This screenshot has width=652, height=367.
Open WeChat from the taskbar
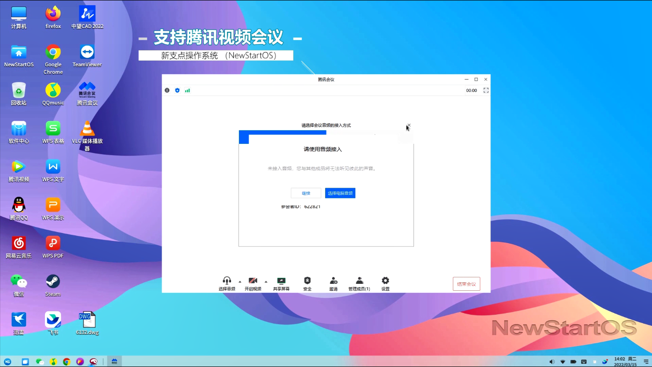click(x=40, y=361)
